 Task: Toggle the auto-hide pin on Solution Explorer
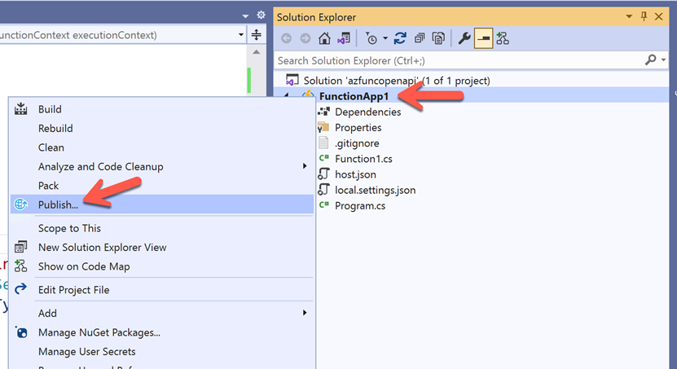click(x=644, y=16)
